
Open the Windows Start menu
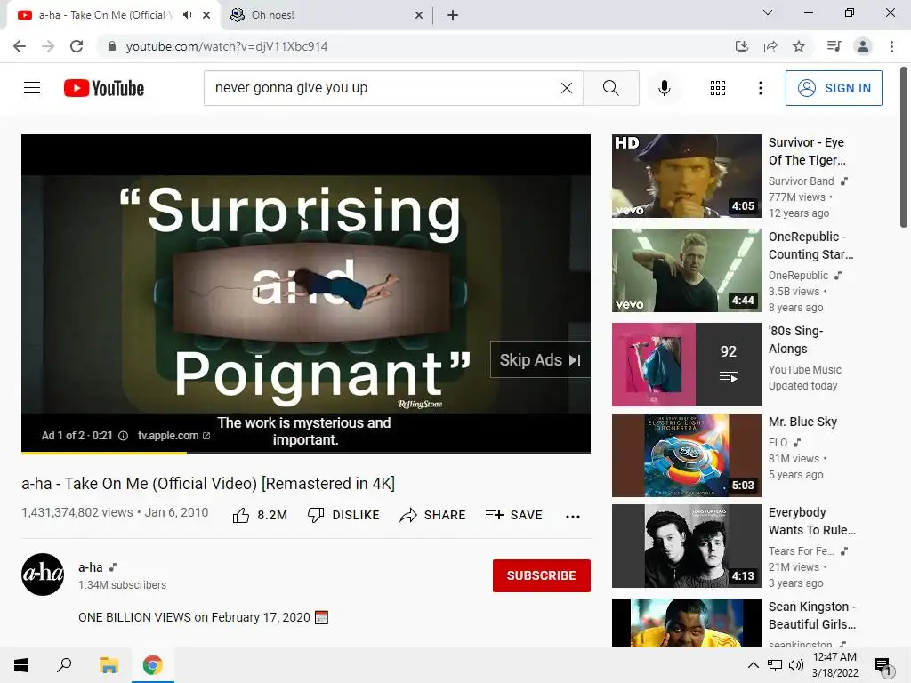[x=21, y=665]
